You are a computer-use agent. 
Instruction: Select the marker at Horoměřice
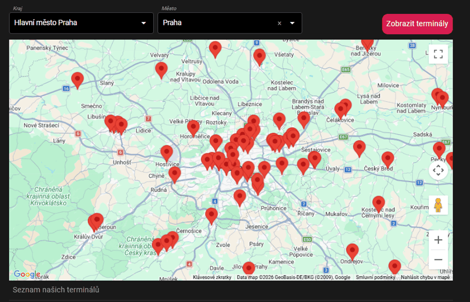(x=193, y=128)
